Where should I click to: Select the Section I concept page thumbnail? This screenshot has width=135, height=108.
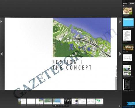pyautogui.click(x=40, y=101)
